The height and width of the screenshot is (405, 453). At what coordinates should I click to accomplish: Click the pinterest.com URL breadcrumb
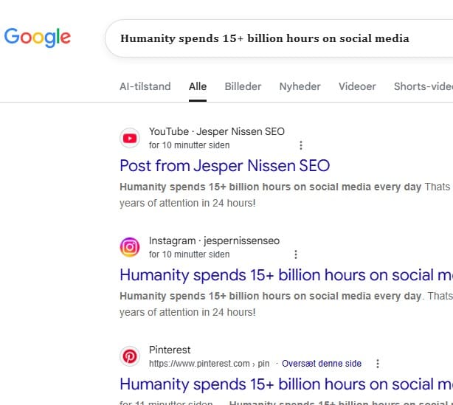(x=210, y=364)
